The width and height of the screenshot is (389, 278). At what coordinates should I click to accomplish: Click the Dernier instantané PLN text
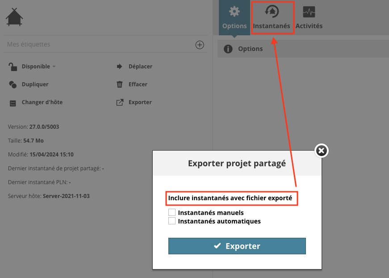point(39,182)
